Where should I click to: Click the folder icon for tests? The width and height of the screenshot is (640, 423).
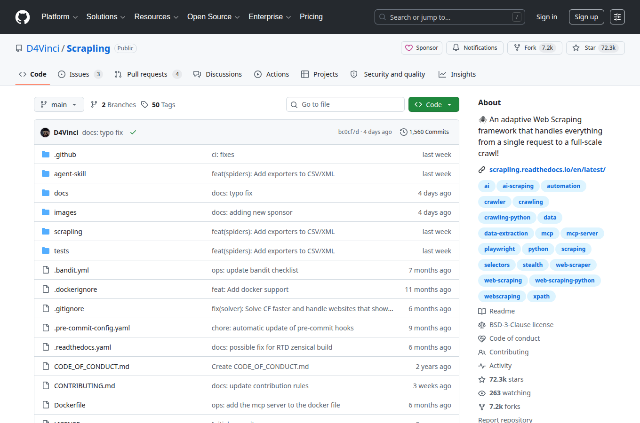coord(46,251)
